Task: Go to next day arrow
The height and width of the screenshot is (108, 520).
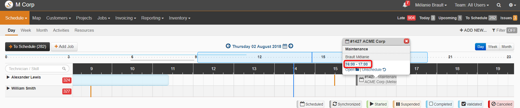Action: (291, 46)
